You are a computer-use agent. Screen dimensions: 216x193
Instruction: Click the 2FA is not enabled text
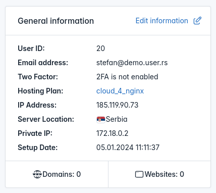(127, 77)
